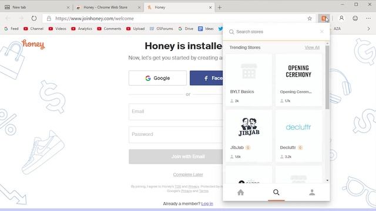Open the Analytics bookmark
Image resolution: width=376 pixels, height=211 pixels.
pos(82,29)
